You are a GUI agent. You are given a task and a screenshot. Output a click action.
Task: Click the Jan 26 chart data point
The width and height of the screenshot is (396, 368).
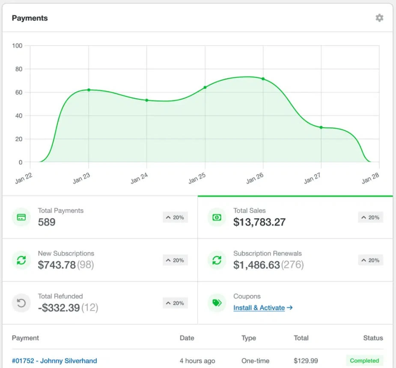coord(263,79)
